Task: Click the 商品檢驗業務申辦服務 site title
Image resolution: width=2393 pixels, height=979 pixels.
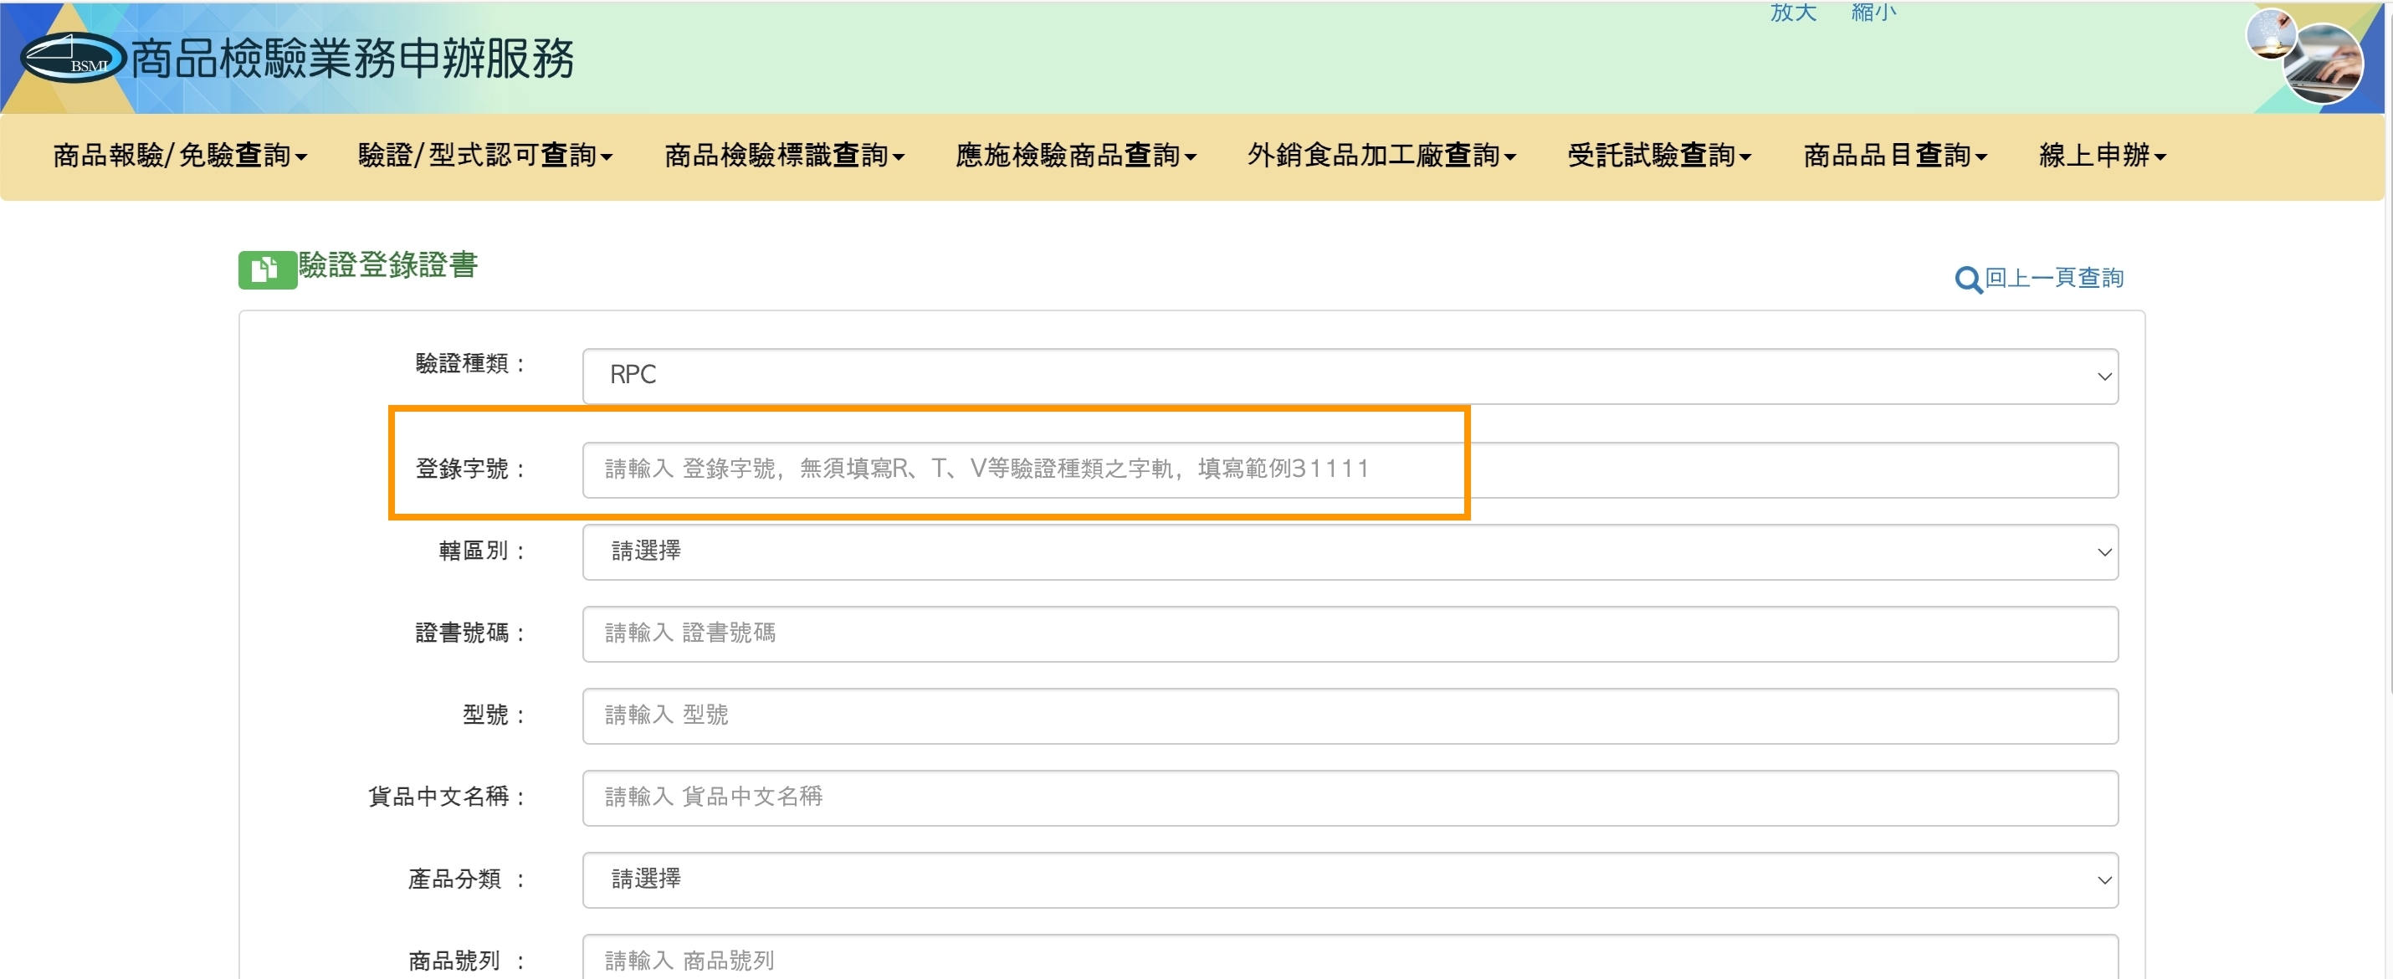Action: tap(352, 59)
